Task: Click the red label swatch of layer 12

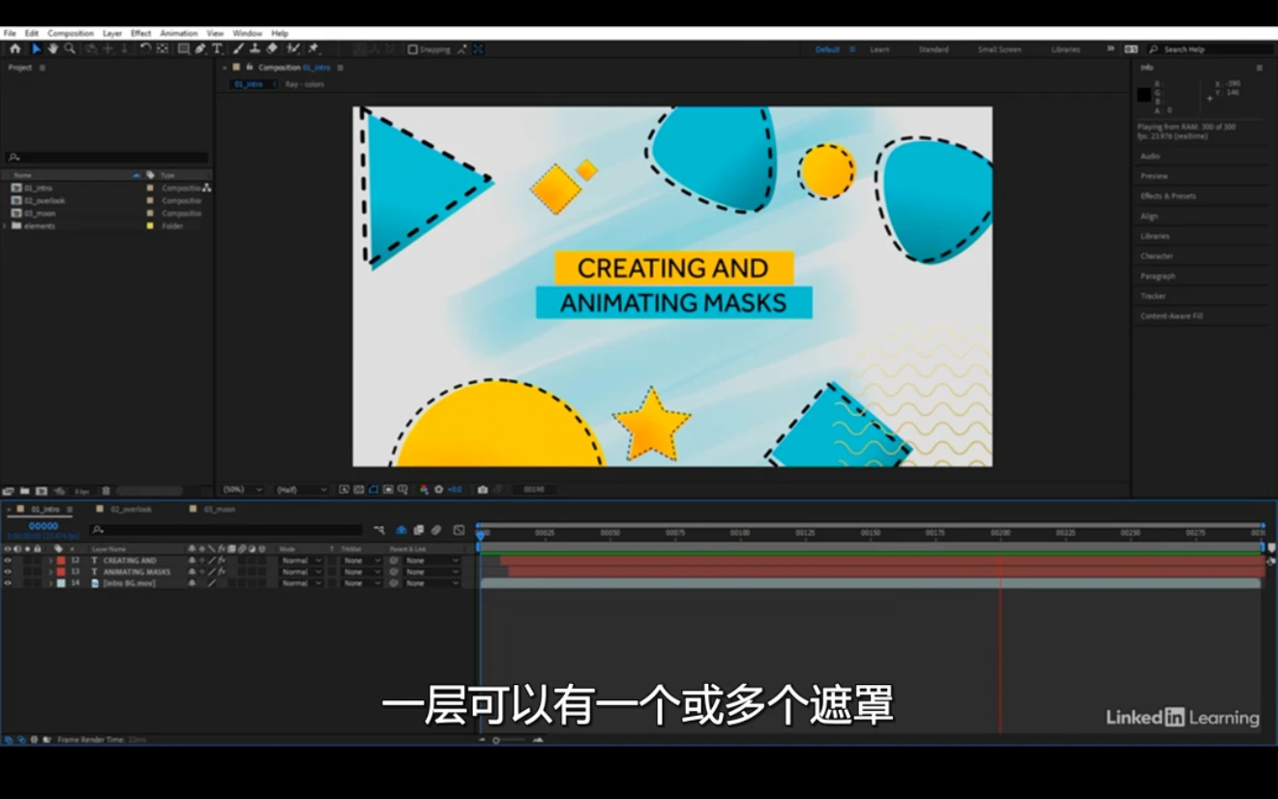Action: point(61,561)
